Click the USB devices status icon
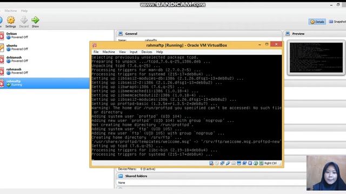Screen dimensions: 346x194 pyautogui.click(x=228, y=163)
